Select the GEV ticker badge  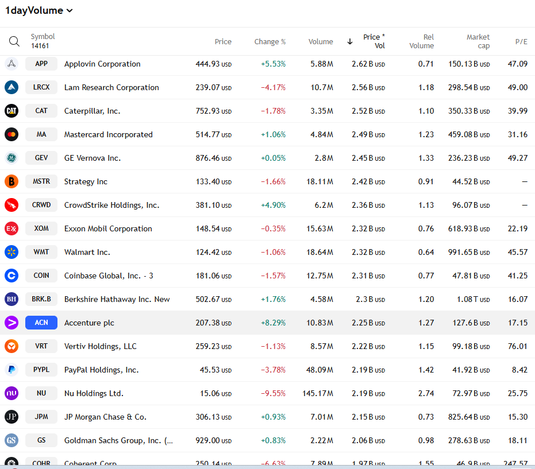pos(41,158)
